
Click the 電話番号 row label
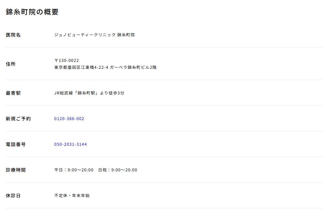tap(16, 145)
